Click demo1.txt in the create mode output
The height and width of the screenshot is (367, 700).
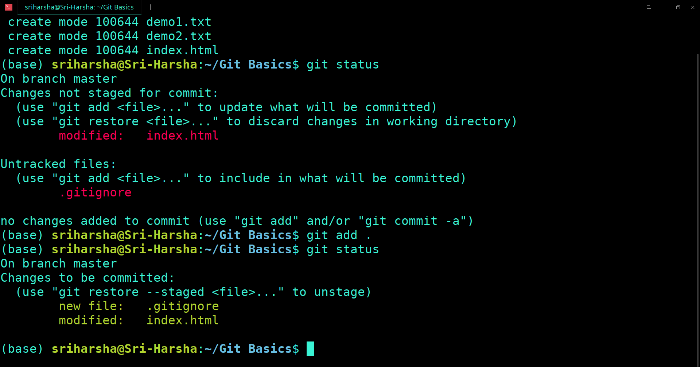coord(179,22)
